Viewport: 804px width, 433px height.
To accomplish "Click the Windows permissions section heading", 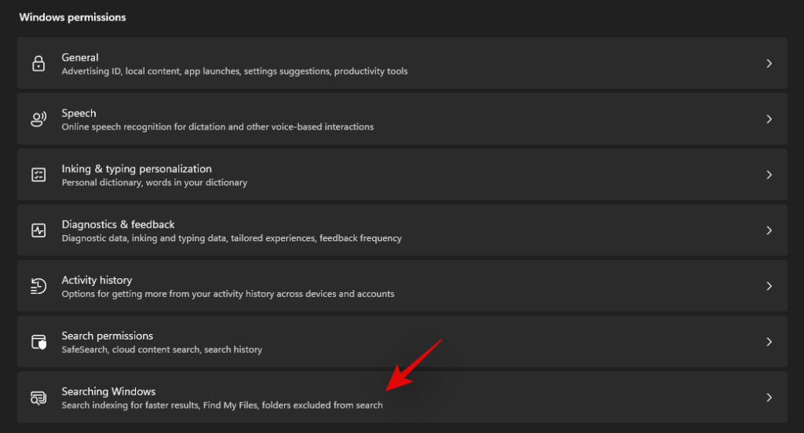I will click(72, 17).
